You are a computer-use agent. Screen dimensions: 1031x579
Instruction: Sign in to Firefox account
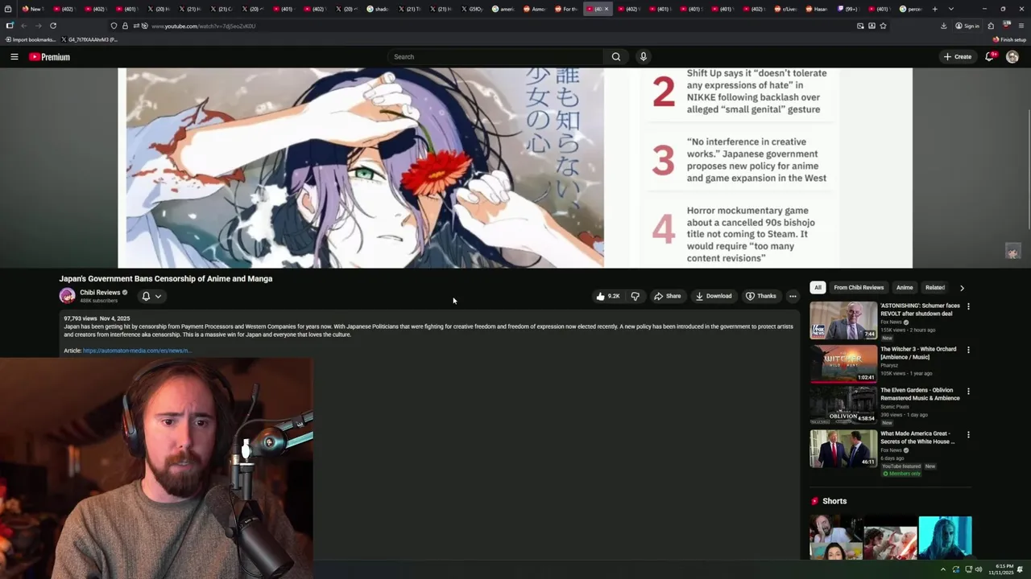coord(967,26)
